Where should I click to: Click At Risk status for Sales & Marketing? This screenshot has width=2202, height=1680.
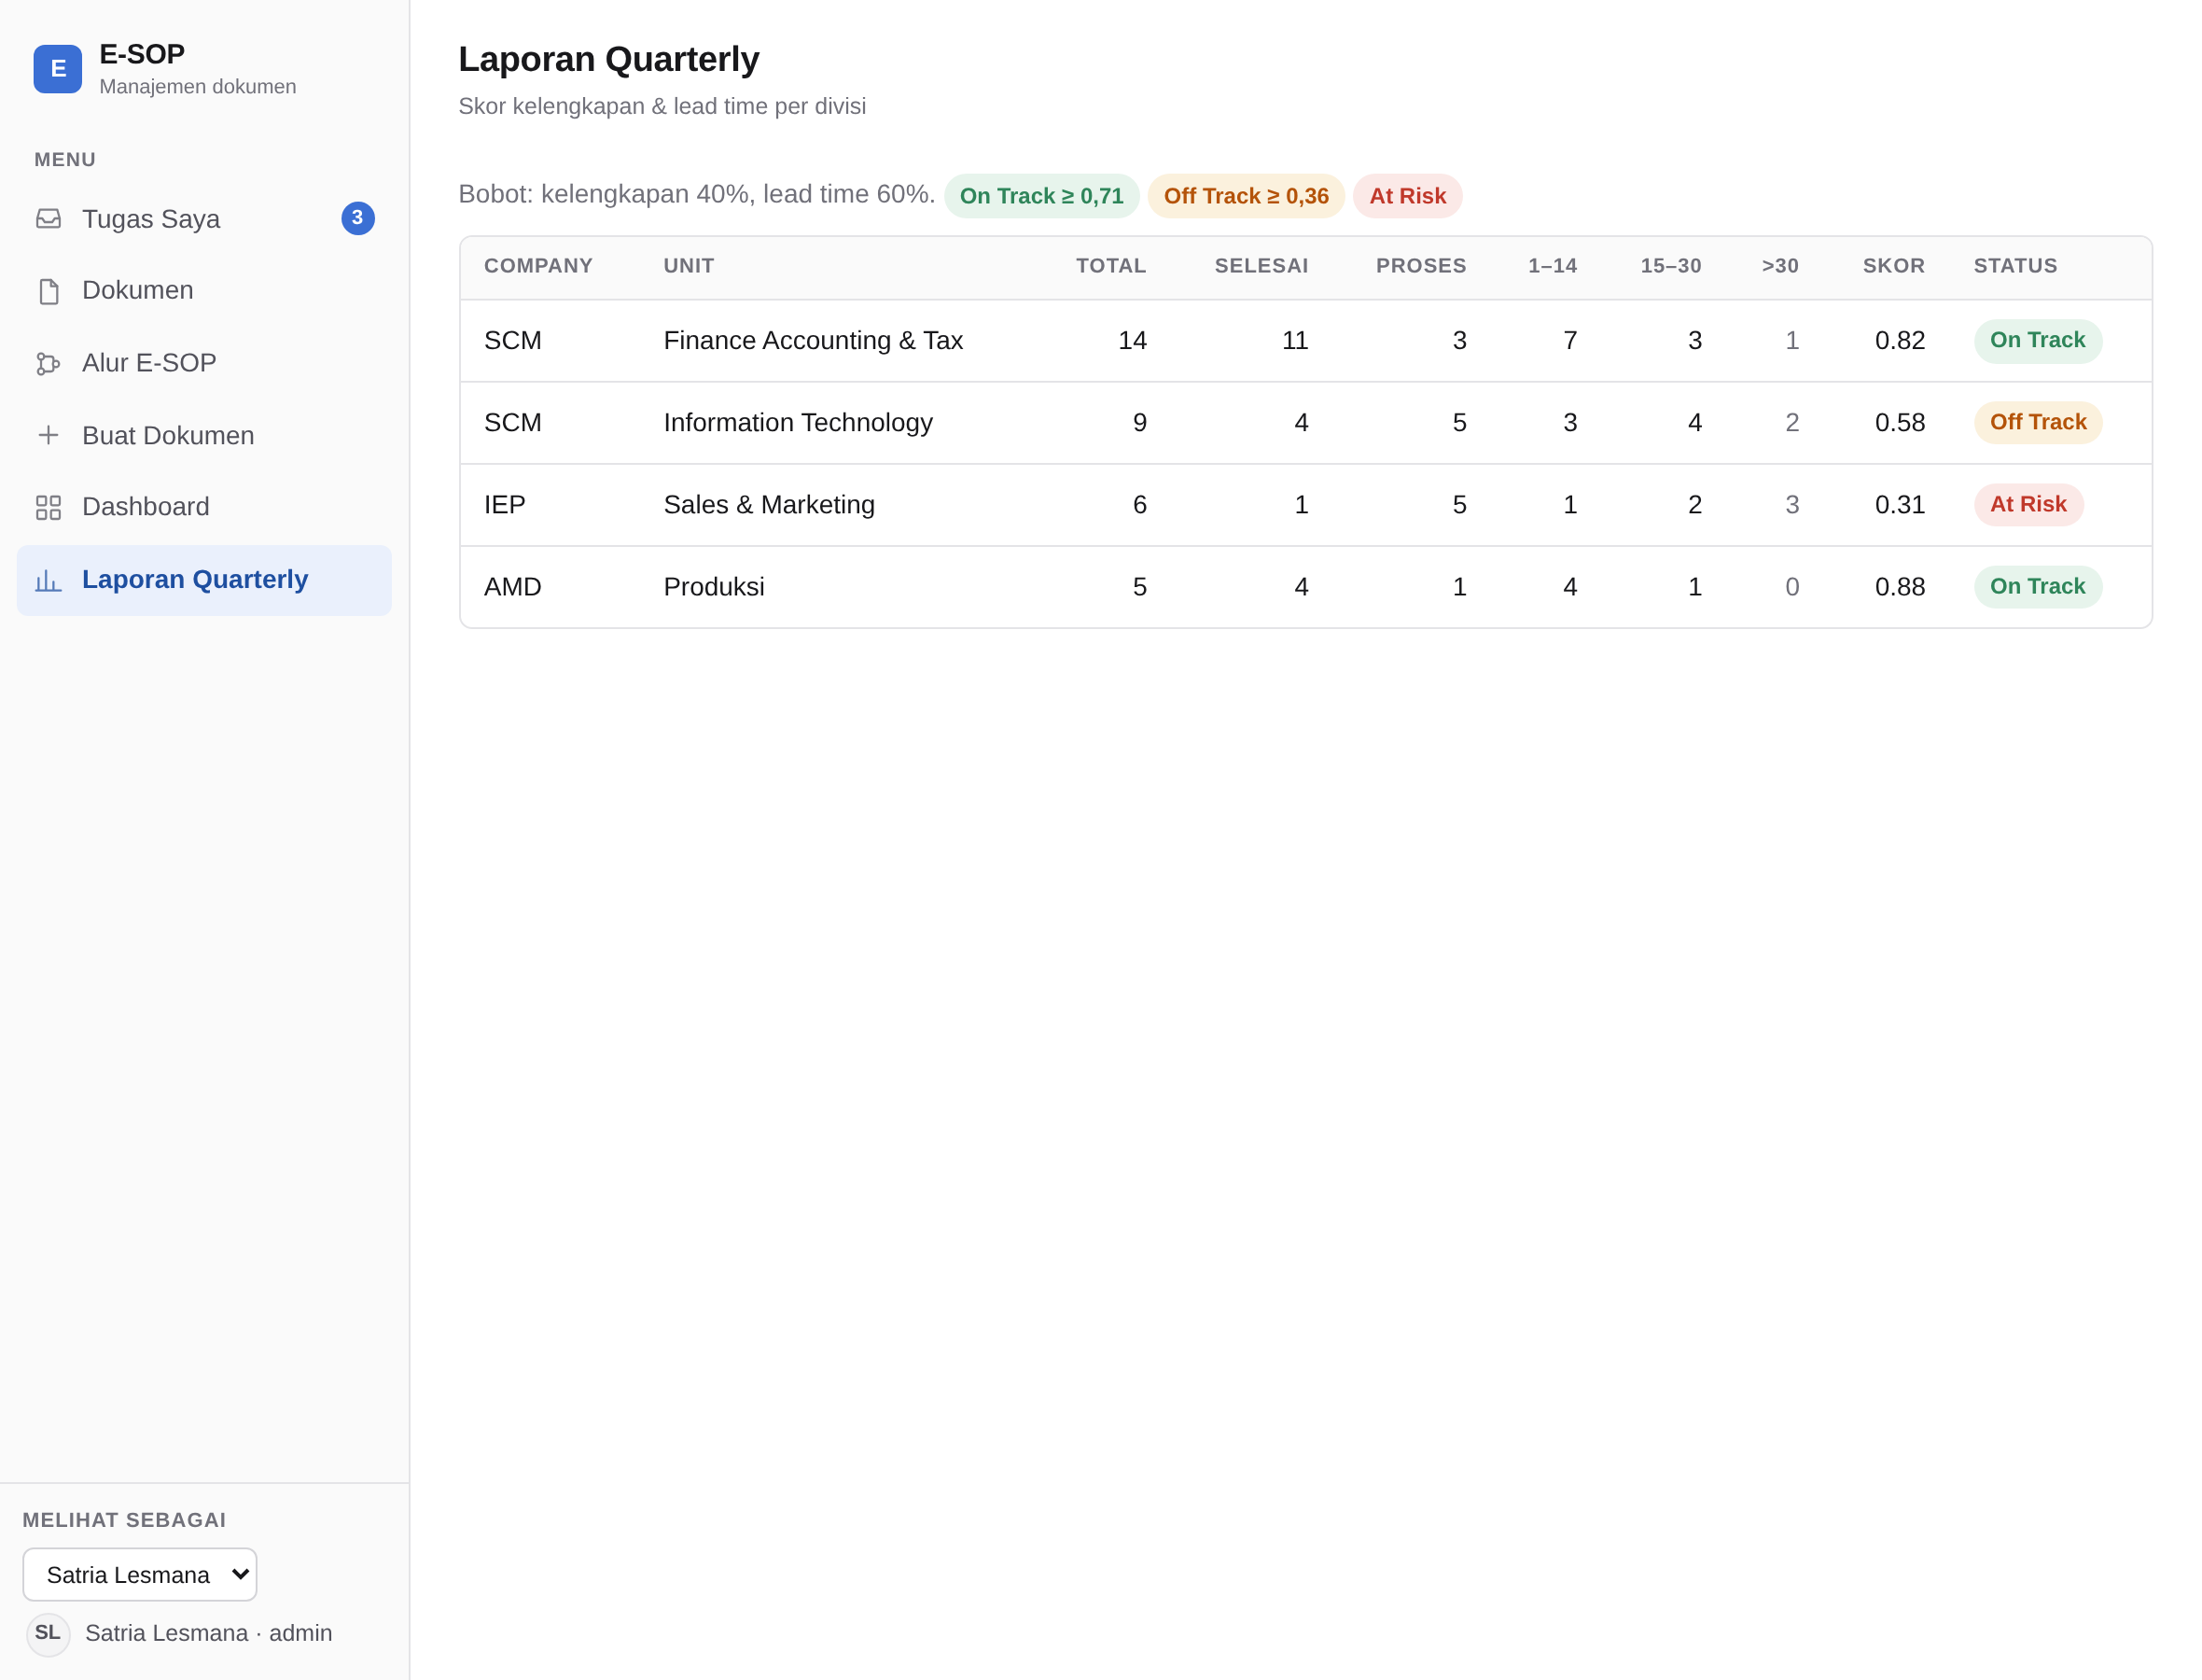(x=2028, y=504)
